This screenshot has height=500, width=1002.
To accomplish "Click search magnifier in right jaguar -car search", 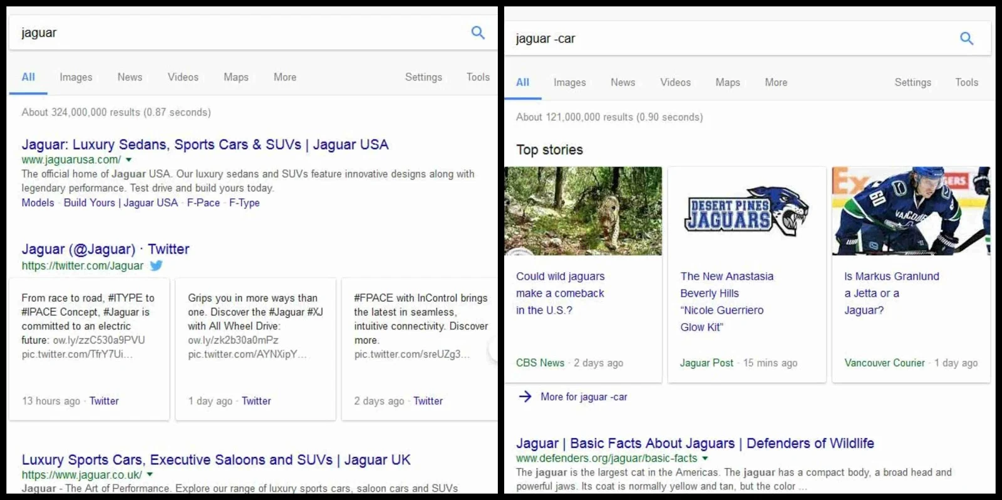I will 967,38.
